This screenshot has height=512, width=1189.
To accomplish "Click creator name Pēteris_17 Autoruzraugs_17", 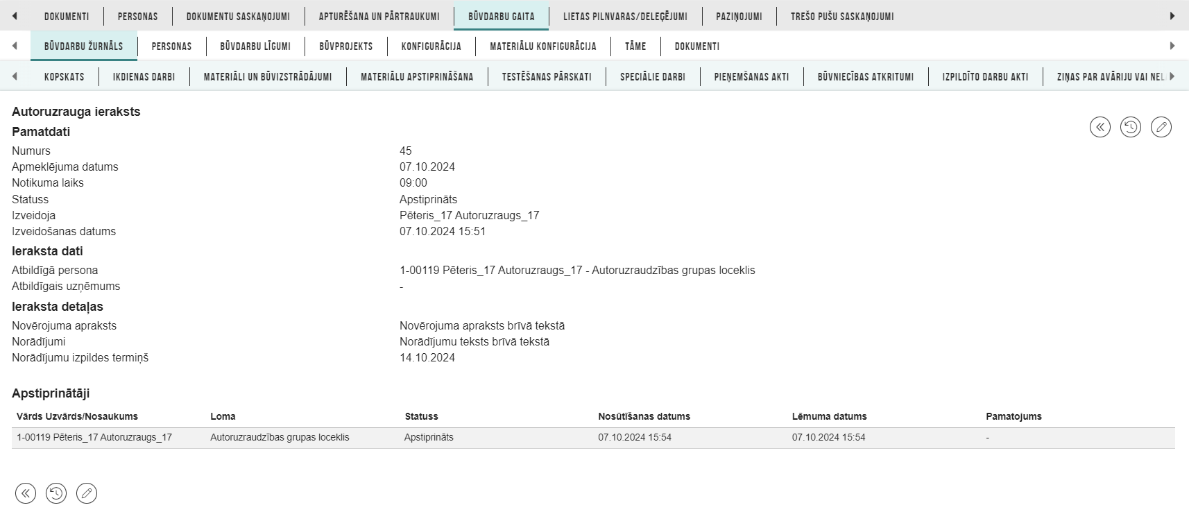I will pos(470,215).
